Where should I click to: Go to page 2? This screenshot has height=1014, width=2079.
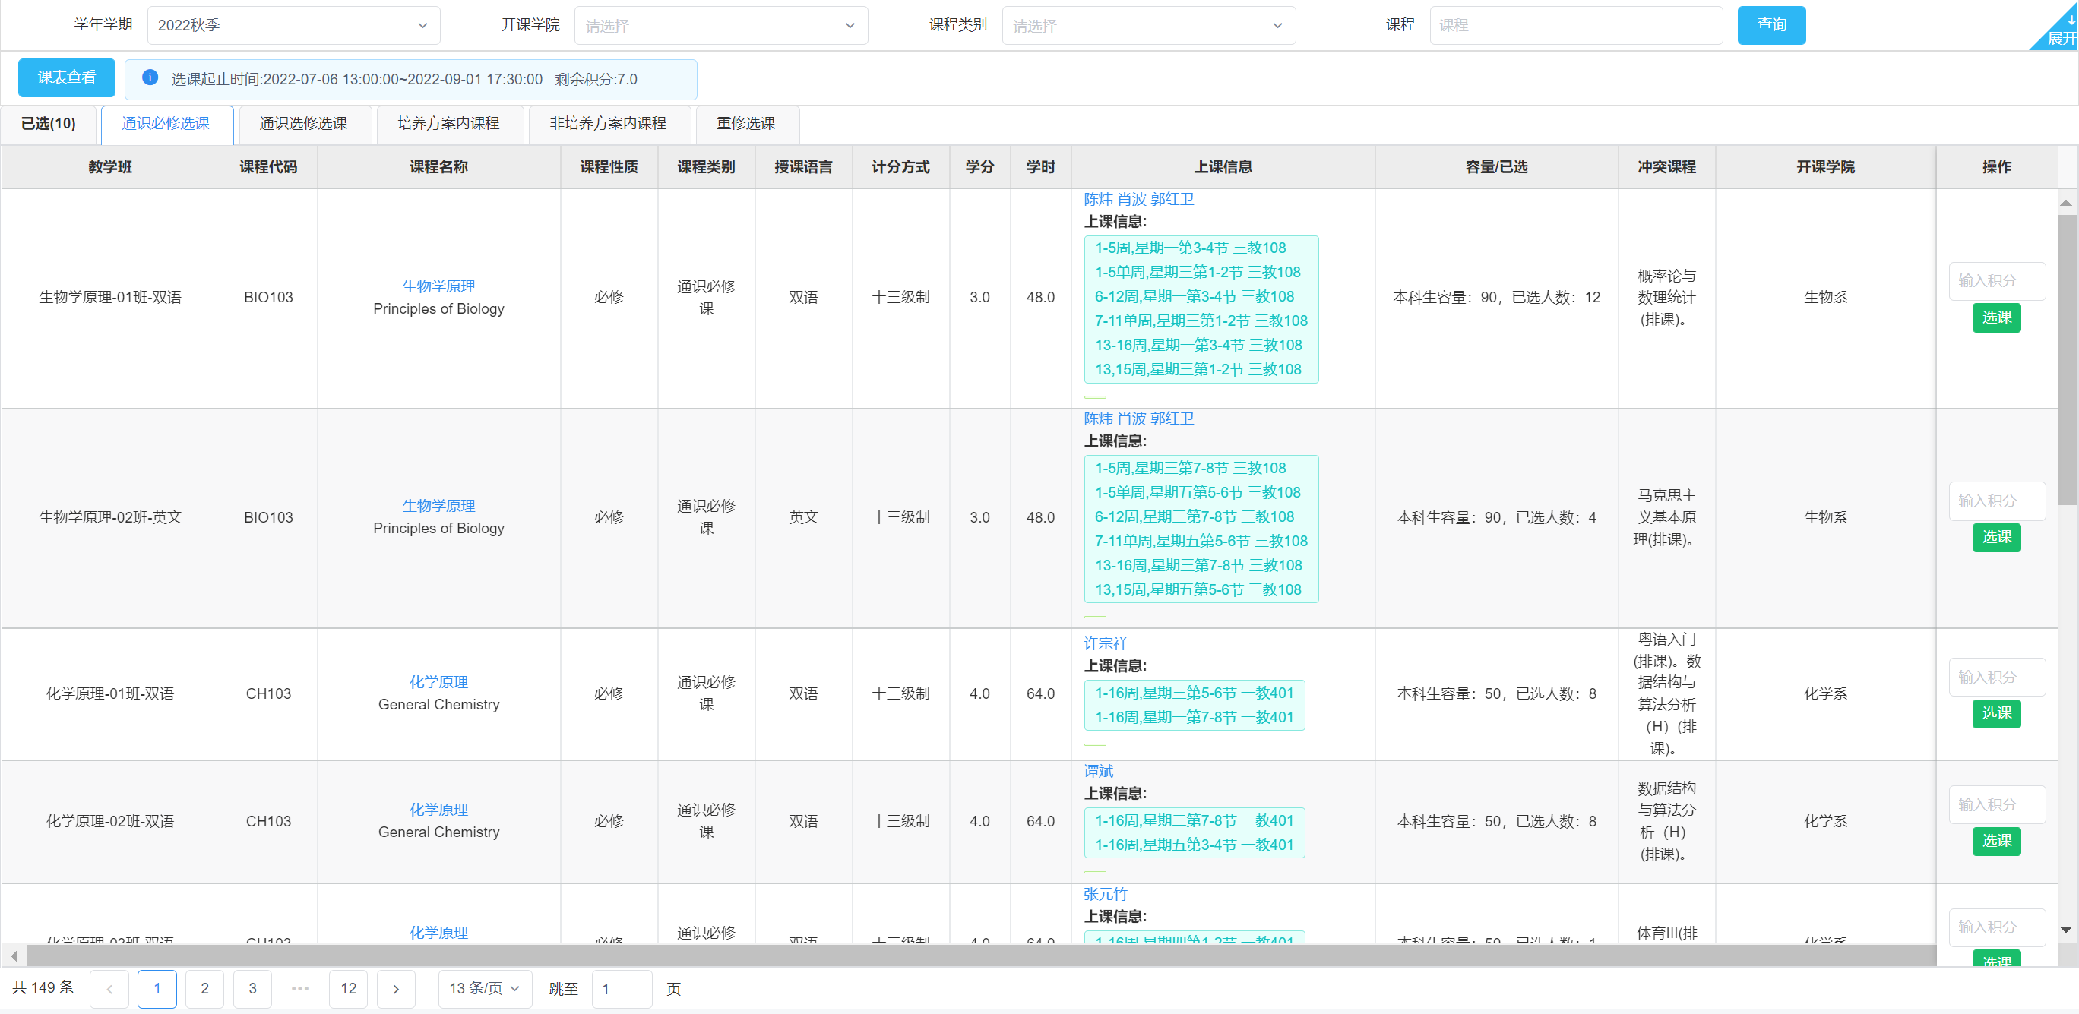point(205,989)
